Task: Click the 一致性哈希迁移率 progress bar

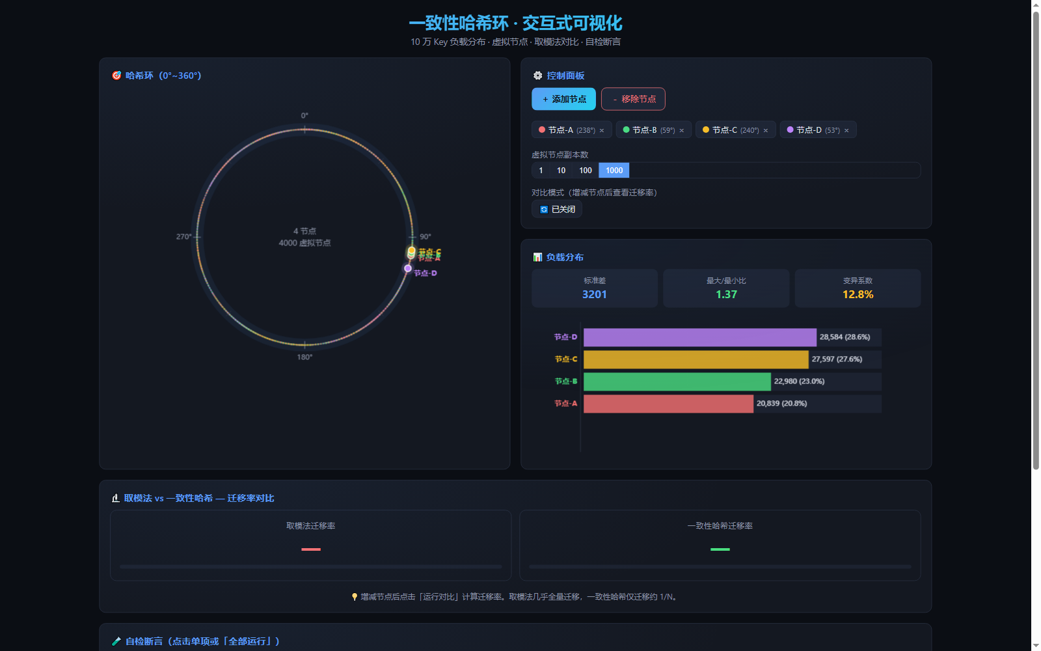Action: pyautogui.click(x=720, y=567)
